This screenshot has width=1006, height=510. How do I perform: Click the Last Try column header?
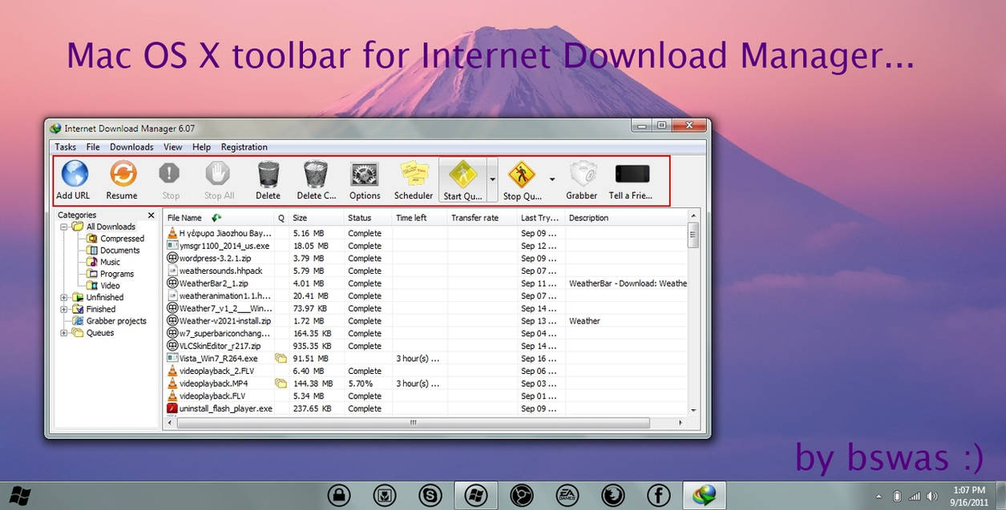click(541, 218)
